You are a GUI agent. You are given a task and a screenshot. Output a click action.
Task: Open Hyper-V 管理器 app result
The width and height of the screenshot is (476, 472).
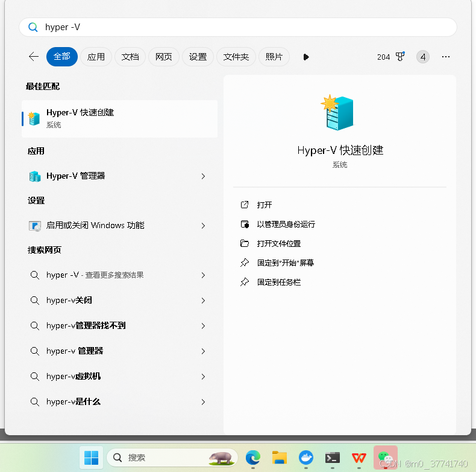pos(120,176)
